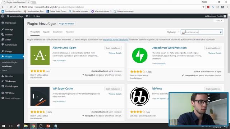Open the Chrome three-dot menu
230x129 pixels.
click(x=227, y=7)
